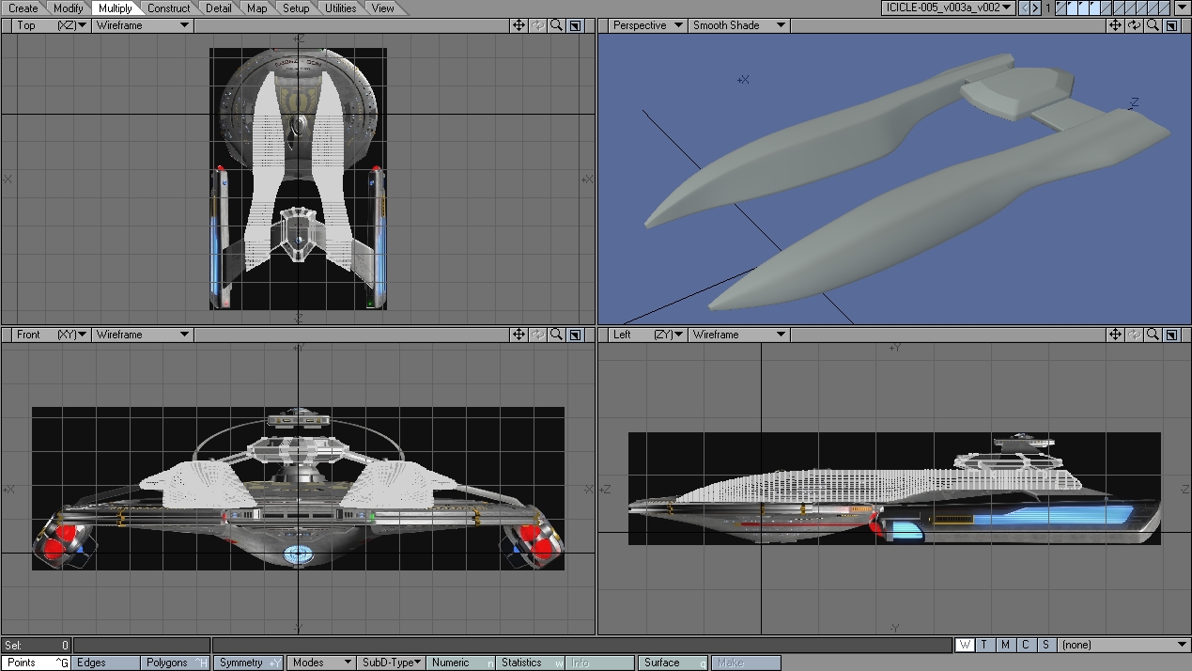Expand the SubD-Type dropdown

click(x=392, y=663)
